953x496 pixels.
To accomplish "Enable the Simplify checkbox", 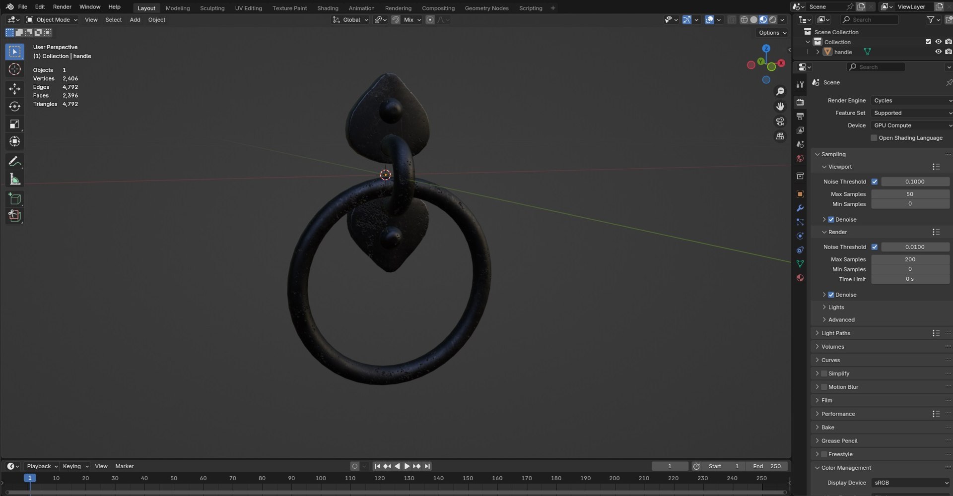I will tap(824, 373).
